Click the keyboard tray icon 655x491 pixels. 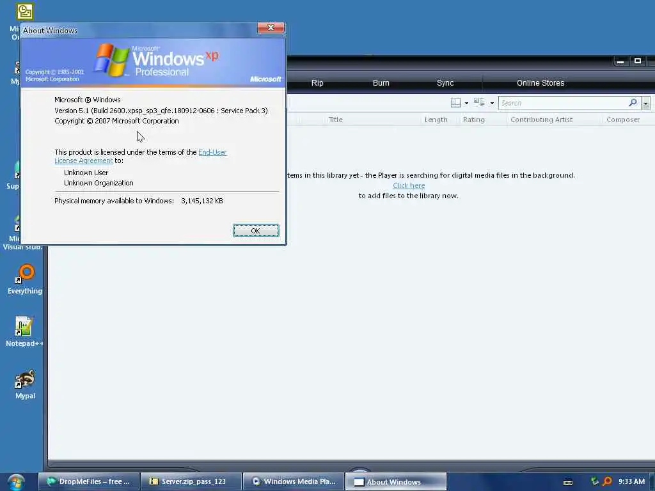pyautogui.click(x=568, y=482)
